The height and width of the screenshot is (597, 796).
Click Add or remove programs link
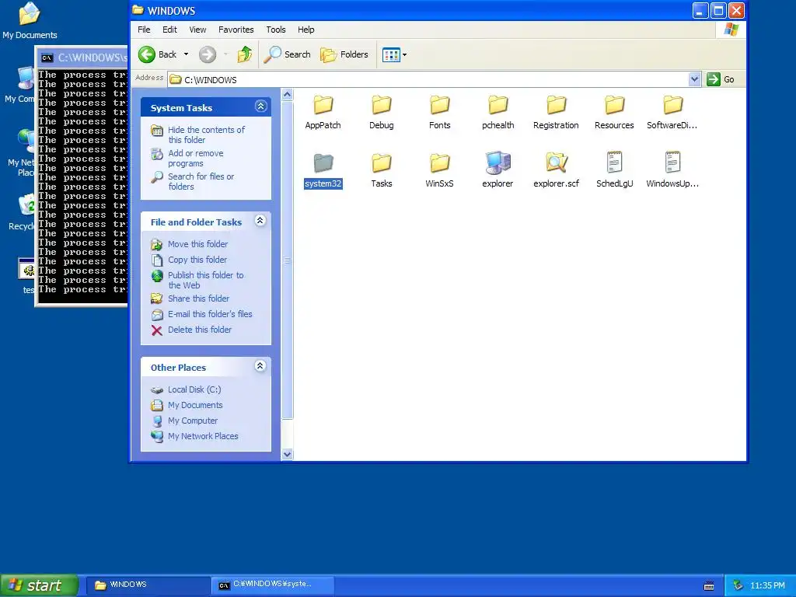pos(195,158)
